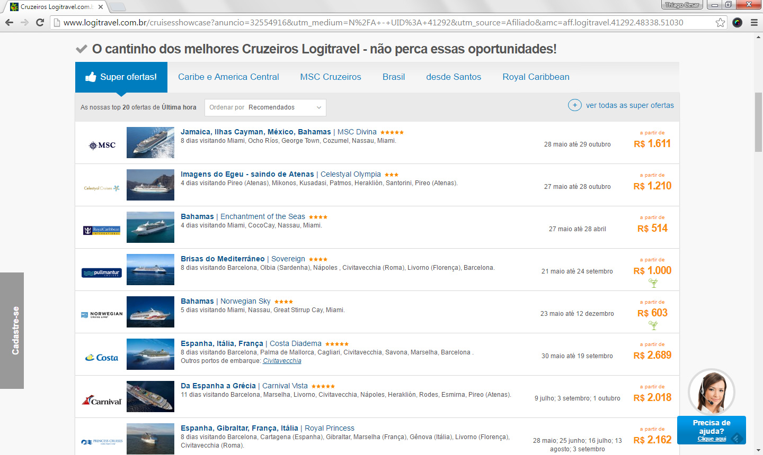The image size is (763, 455).
Task: Open Brisas do Mediterrâneo cruise link
Action: pyautogui.click(x=223, y=259)
